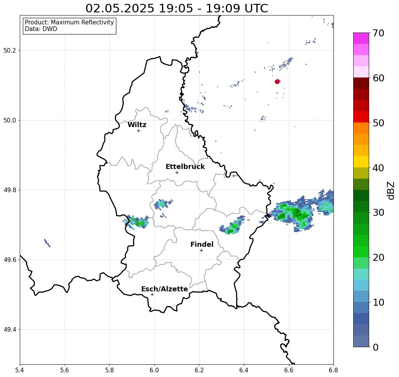Click the 40 dBZ colorbar label
399x377 pixels.
coord(378,168)
